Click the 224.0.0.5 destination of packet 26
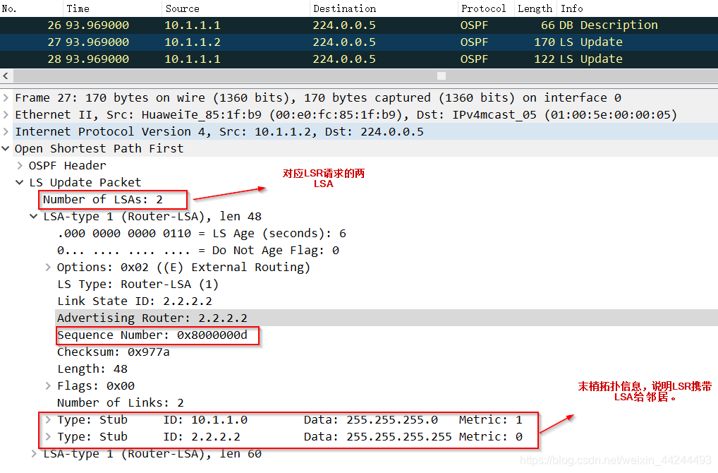Screen dimensions: 718x473 click(344, 25)
